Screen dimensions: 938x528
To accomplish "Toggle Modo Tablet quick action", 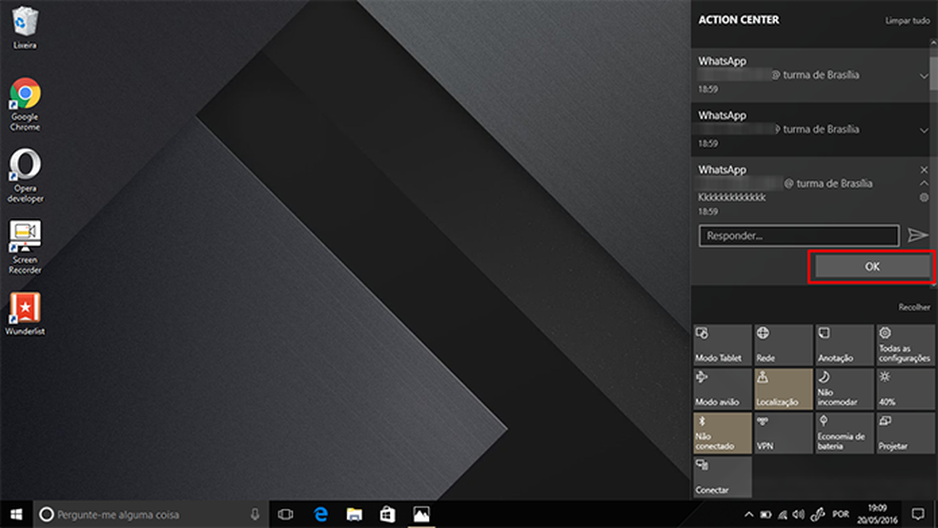I will pyautogui.click(x=722, y=345).
